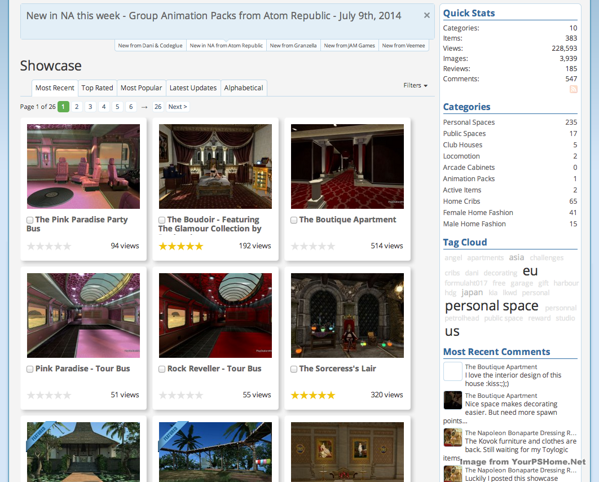Filter by the 'asia' tag
This screenshot has width=599, height=482.
[x=517, y=257]
